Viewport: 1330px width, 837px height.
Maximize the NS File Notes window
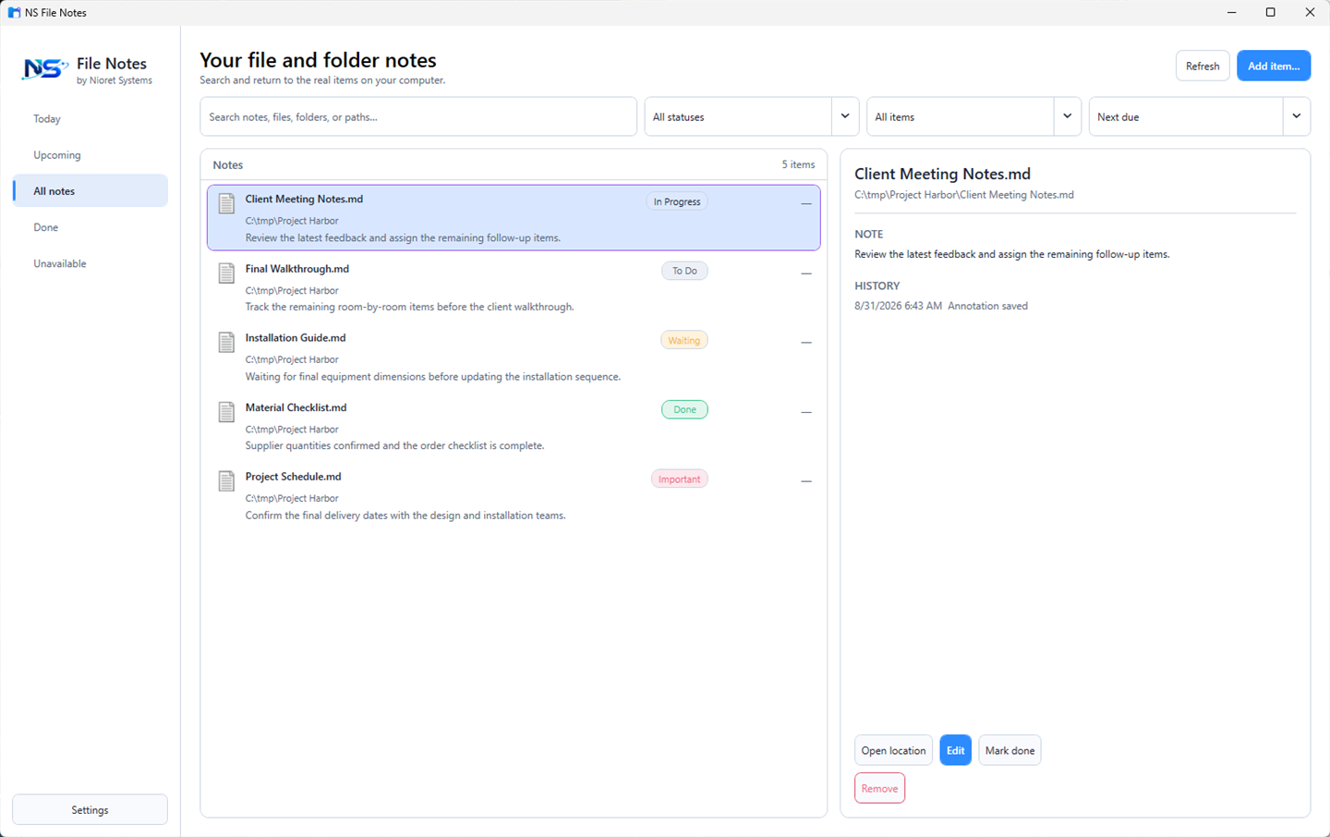tap(1271, 12)
